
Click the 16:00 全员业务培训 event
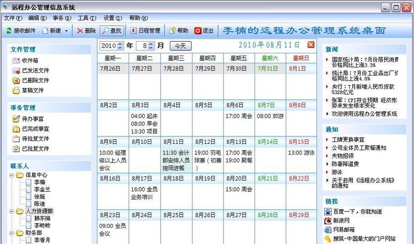click(144, 193)
